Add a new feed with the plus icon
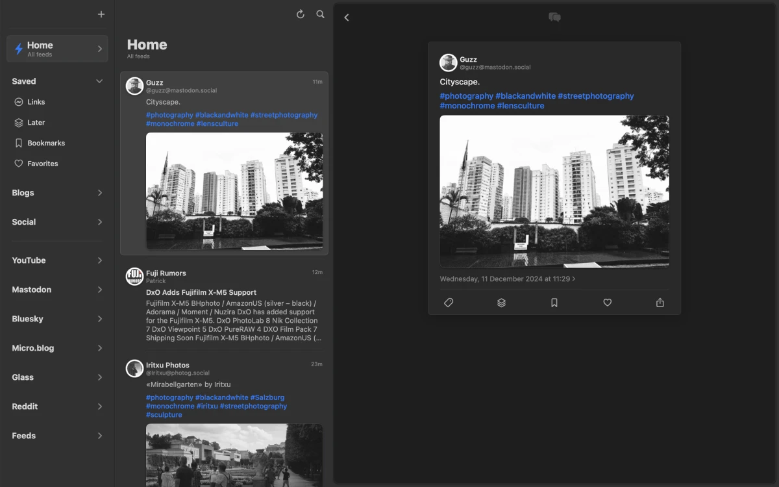 pyautogui.click(x=101, y=14)
